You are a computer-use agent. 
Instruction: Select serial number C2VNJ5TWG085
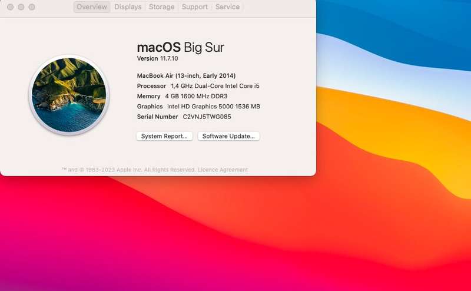coord(207,117)
